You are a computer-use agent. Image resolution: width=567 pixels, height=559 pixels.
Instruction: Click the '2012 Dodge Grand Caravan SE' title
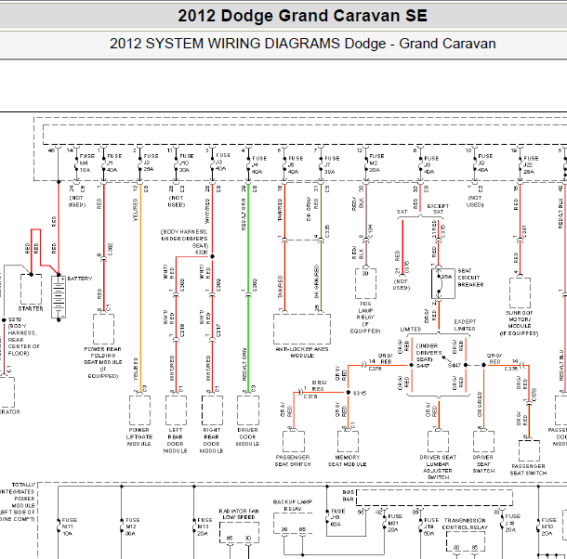pyautogui.click(x=302, y=16)
